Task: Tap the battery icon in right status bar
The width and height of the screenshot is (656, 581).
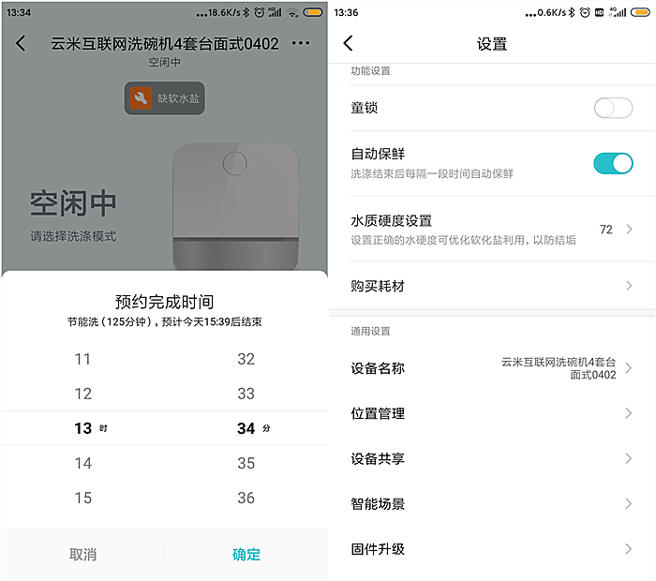Action: click(x=640, y=12)
